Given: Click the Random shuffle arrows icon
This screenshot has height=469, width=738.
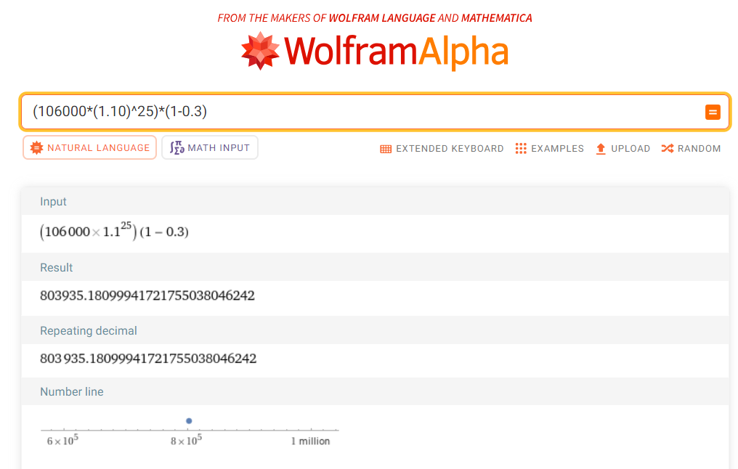Looking at the screenshot, I should click(667, 149).
